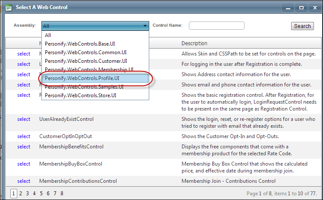
Task: Go to page 2 of results
Action: coord(21,194)
